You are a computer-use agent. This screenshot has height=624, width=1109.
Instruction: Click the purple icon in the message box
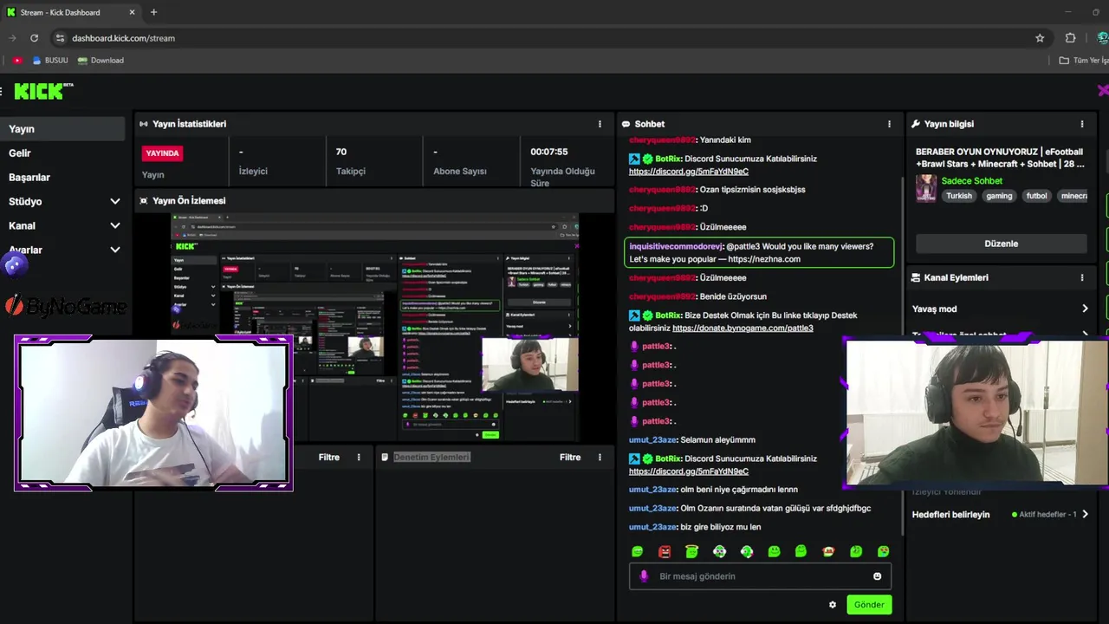(x=643, y=576)
